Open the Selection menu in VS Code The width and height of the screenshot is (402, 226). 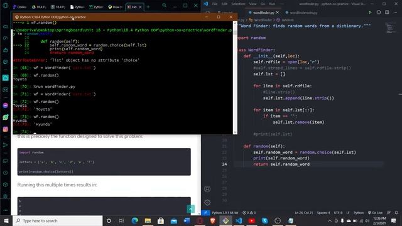pyautogui.click(x=238, y=4)
